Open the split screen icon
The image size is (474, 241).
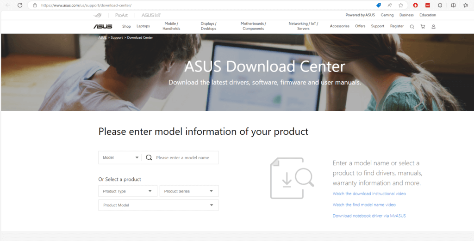coord(453,5)
